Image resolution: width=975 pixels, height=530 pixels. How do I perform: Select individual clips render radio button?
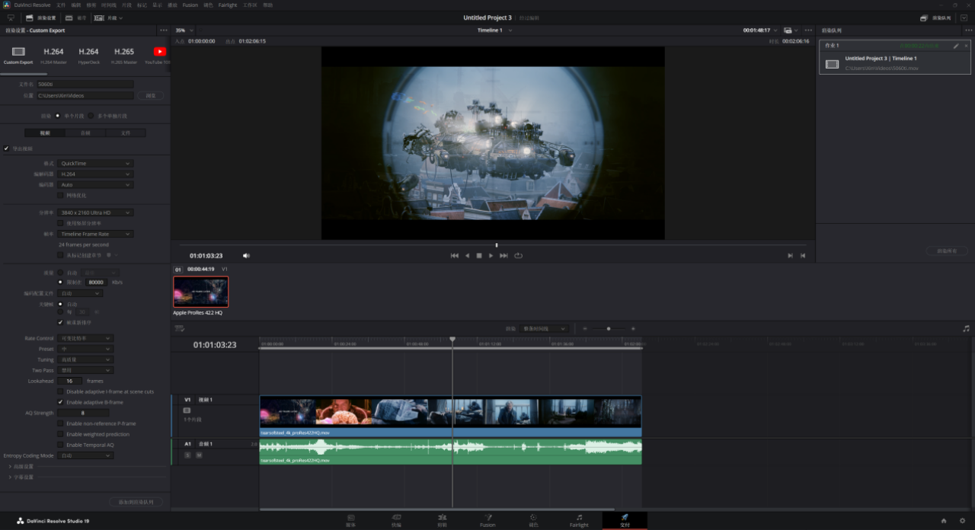[91, 116]
